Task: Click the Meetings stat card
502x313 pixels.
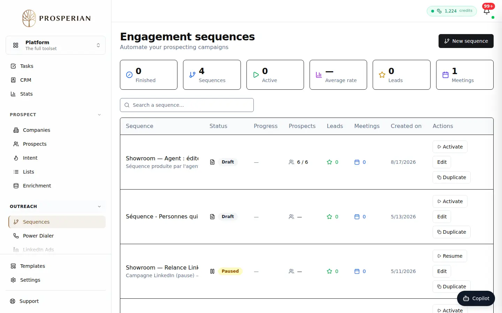Action: [x=465, y=75]
